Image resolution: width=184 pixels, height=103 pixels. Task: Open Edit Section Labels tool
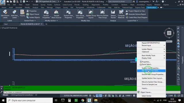(x=5, y=14)
